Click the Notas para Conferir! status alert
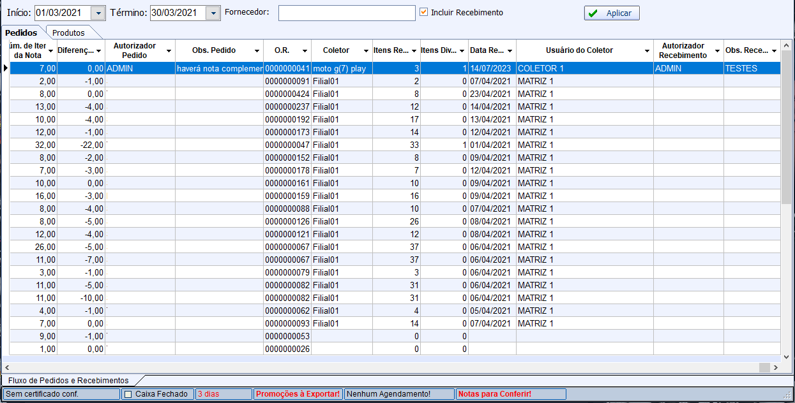 pyautogui.click(x=494, y=394)
